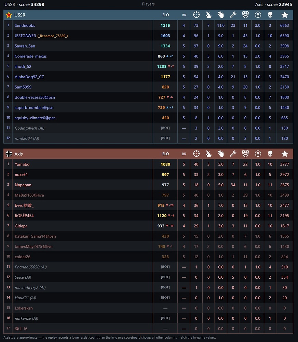Click the shield-A icon in USSR header

tap(245, 15)
